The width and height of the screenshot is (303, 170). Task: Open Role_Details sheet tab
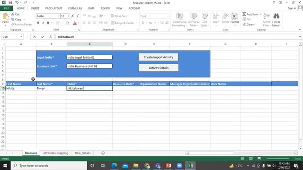click(82, 153)
